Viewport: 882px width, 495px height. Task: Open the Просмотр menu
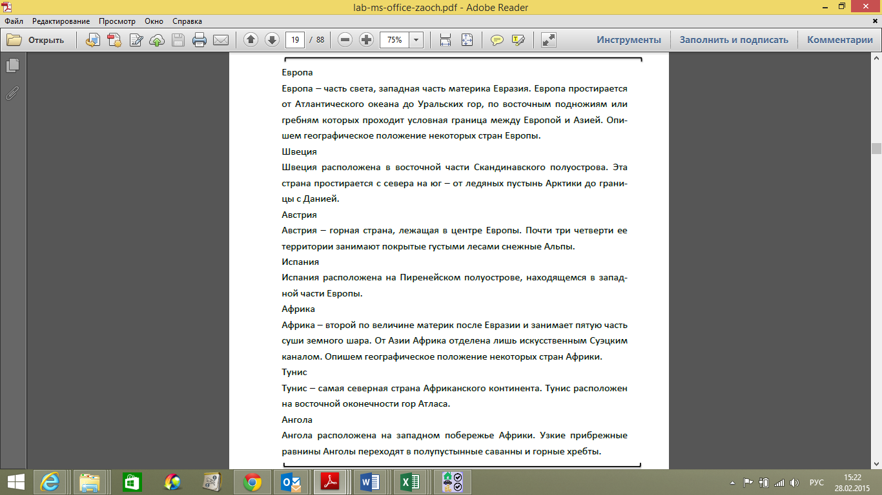coord(117,21)
